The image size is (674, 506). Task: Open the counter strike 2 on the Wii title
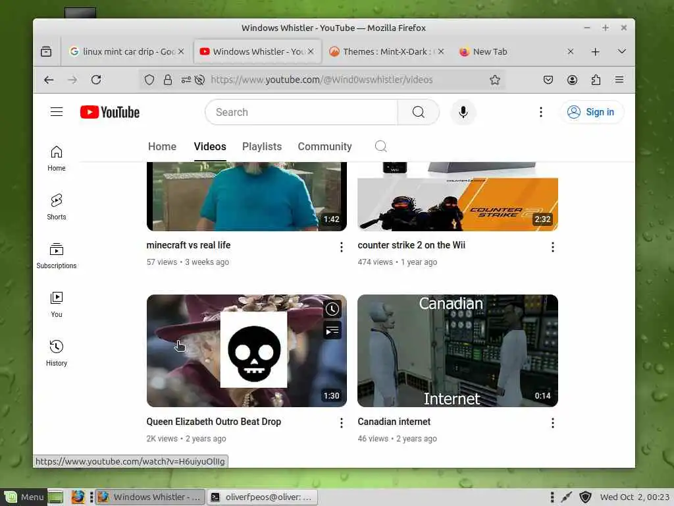tap(411, 245)
